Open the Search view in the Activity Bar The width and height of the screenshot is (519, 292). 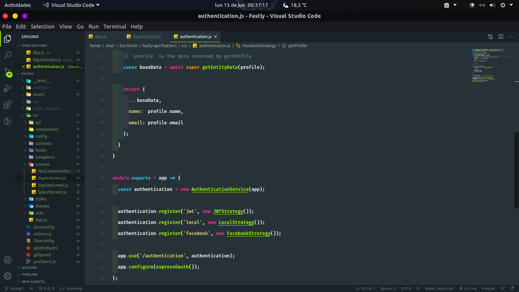(x=8, y=55)
